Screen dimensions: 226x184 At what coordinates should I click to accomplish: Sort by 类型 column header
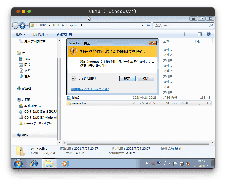166,42
